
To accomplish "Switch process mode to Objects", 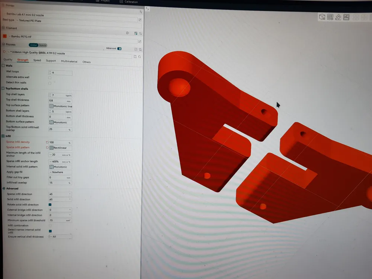I will click(42, 45).
